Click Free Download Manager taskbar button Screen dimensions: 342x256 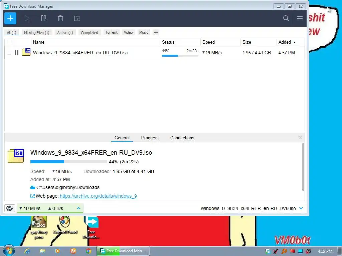pyautogui.click(x=123, y=251)
